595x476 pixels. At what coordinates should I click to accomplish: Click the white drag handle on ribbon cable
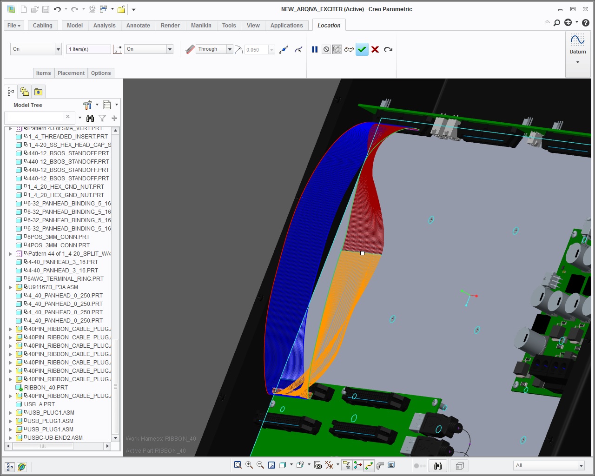pyautogui.click(x=362, y=253)
